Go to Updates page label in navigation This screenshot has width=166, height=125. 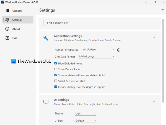tap(17, 11)
